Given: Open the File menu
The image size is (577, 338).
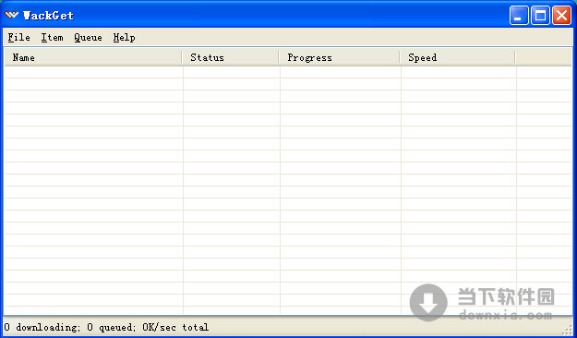Looking at the screenshot, I should [18, 38].
